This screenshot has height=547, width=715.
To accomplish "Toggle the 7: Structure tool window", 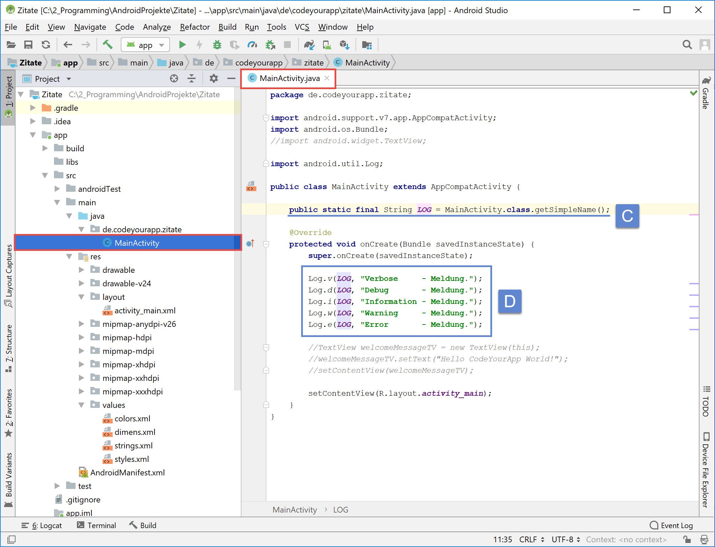I will point(8,348).
